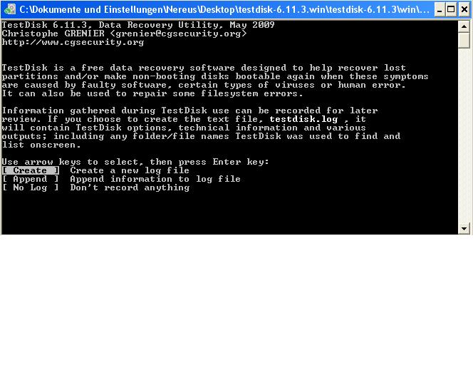Minimize the TestDisk console window
473x365 pixels.
click(440, 10)
